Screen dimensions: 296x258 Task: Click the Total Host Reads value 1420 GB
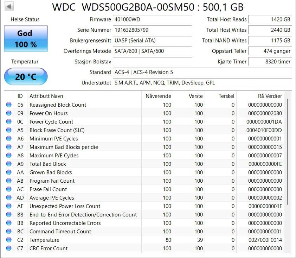[x=270, y=19]
